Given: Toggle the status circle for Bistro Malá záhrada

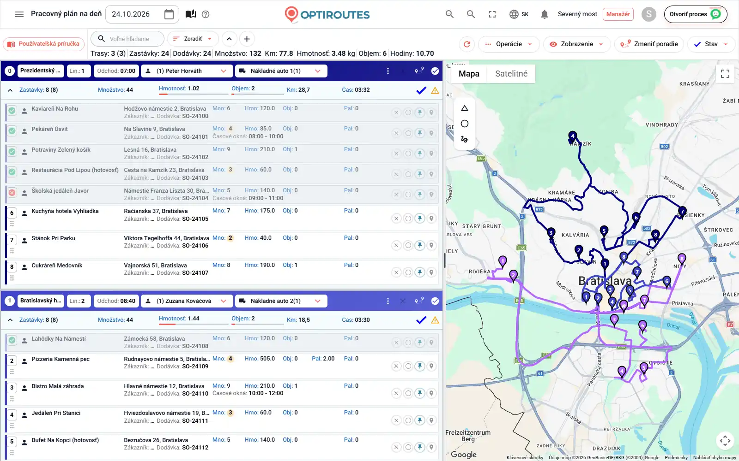Looking at the screenshot, I should click(x=408, y=393).
